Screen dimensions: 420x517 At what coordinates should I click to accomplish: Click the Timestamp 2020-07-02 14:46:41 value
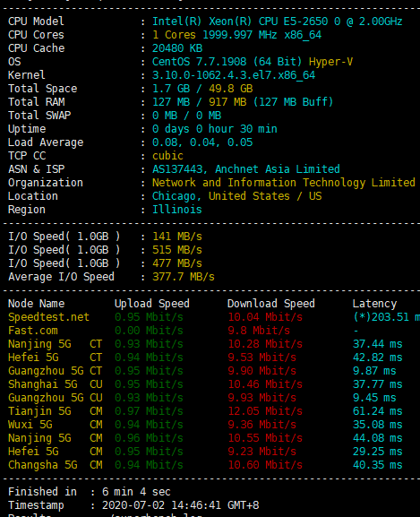[181, 505]
